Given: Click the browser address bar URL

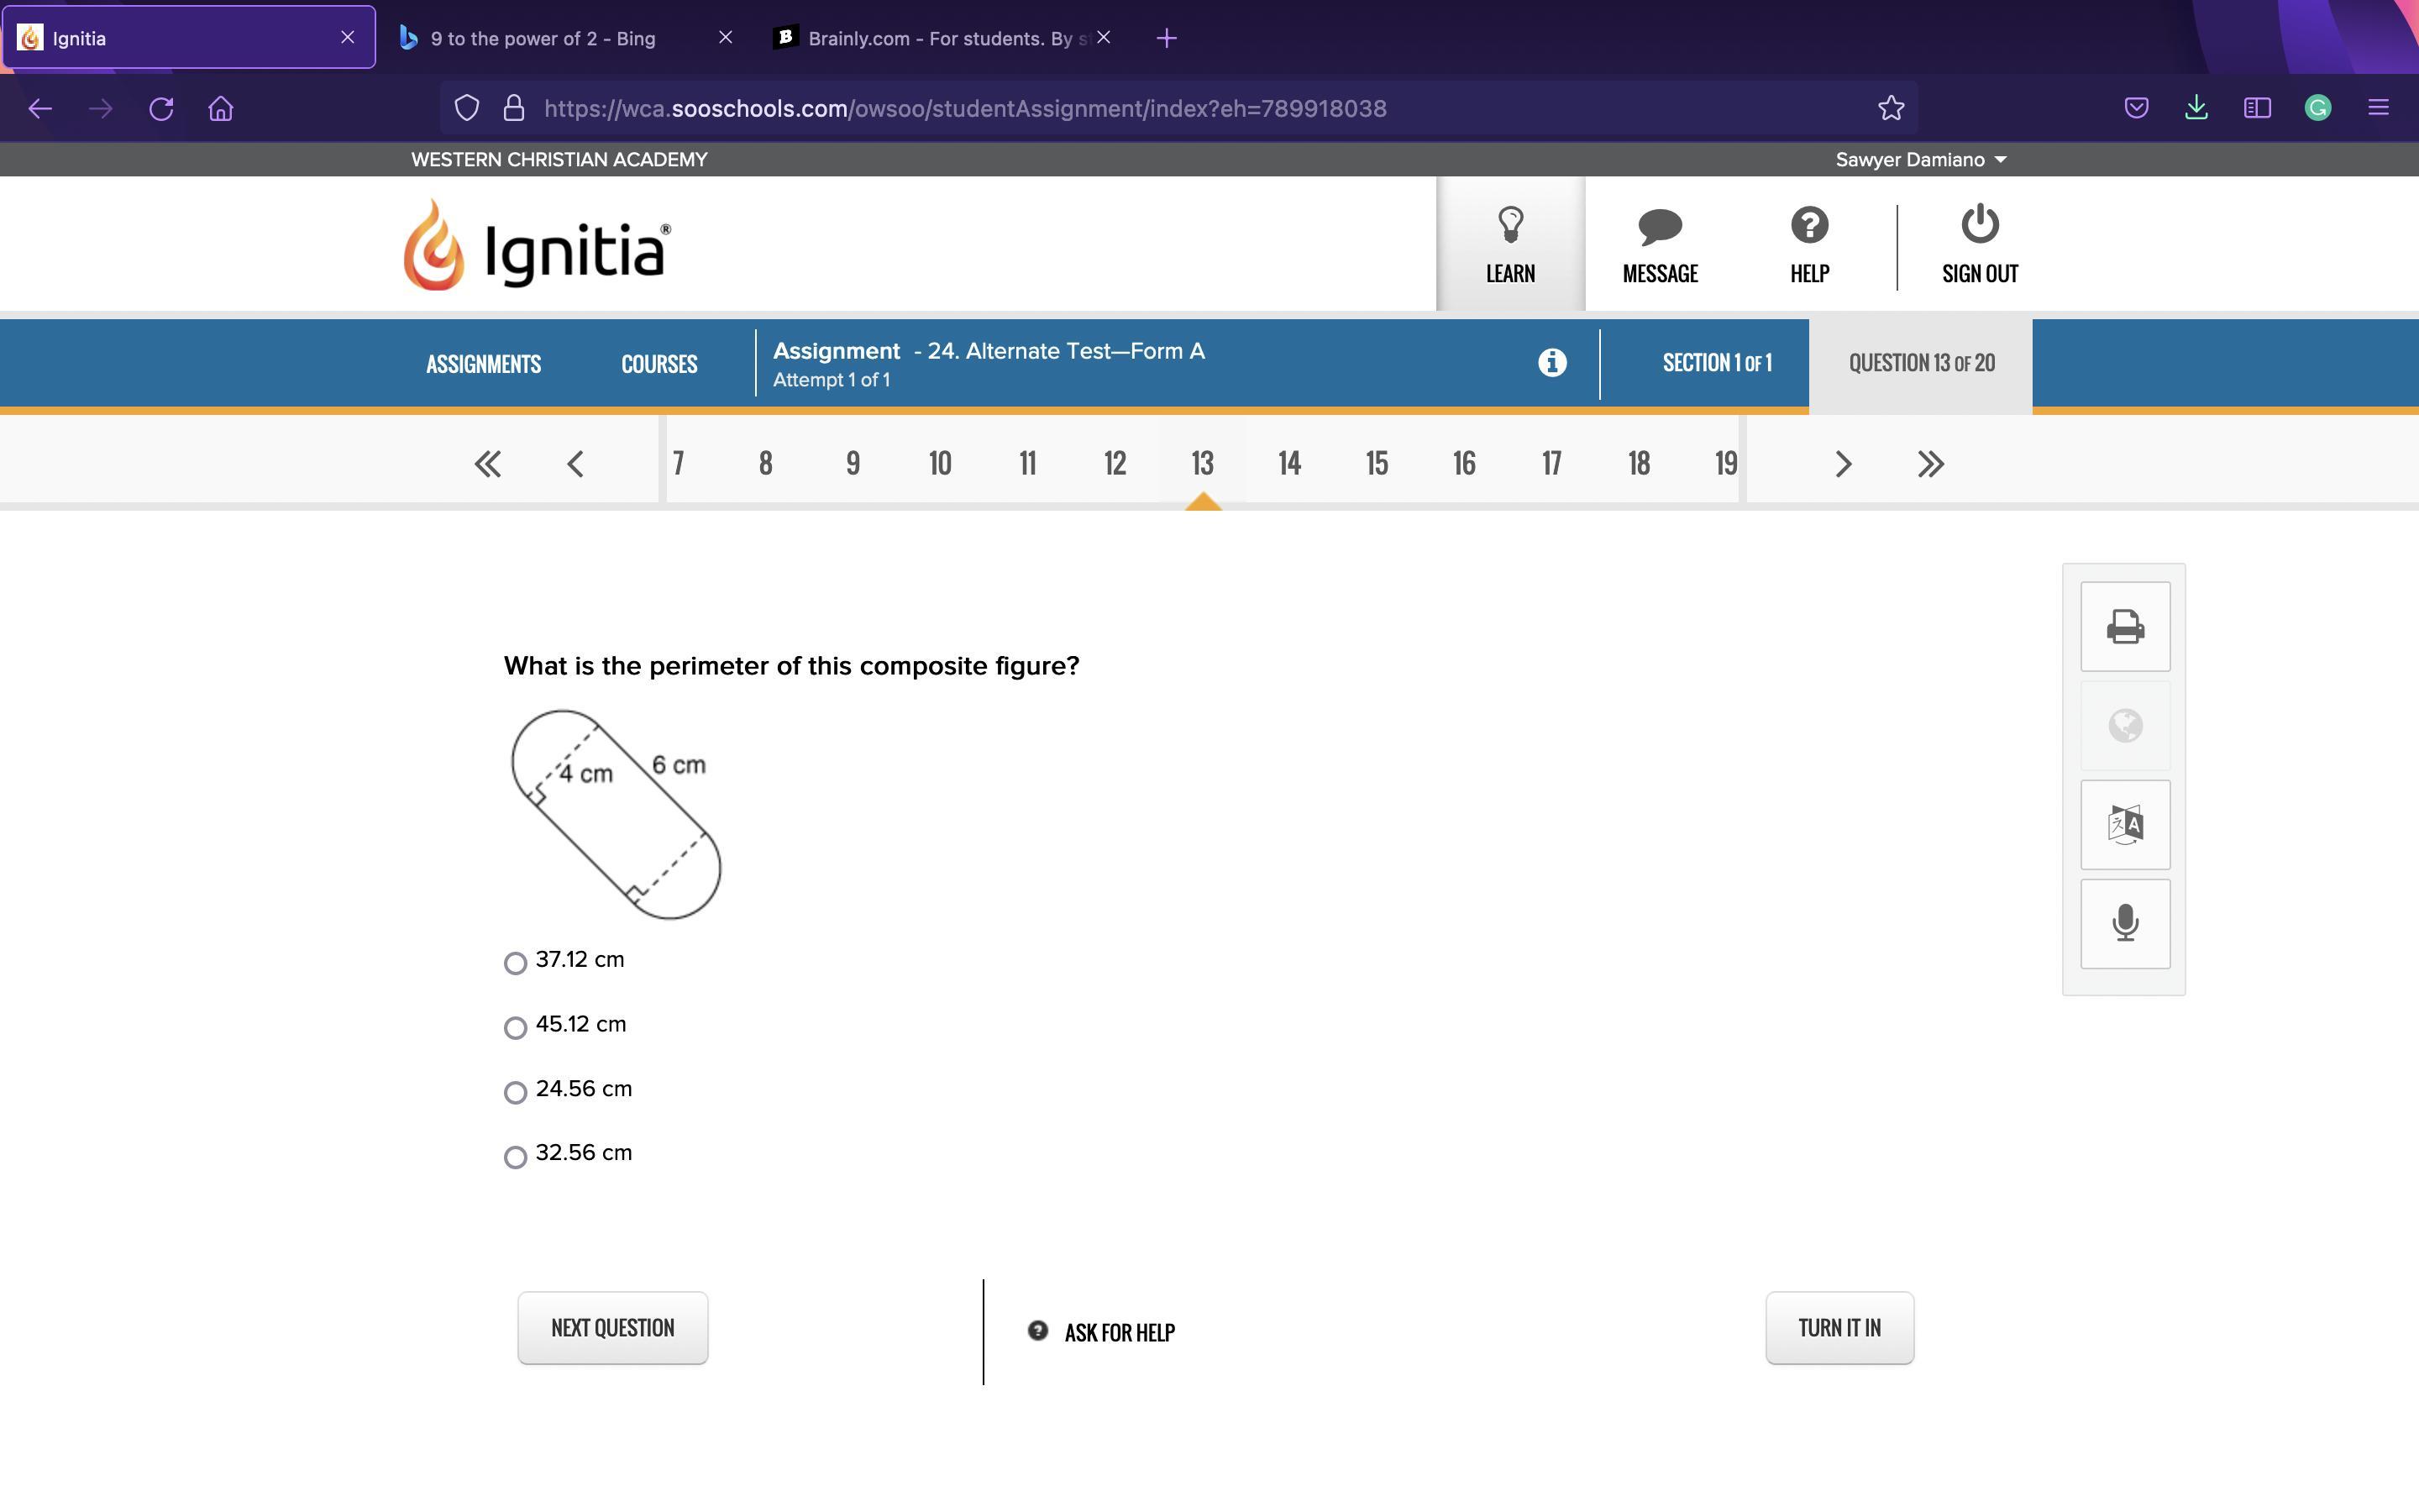Looking at the screenshot, I should 964,108.
